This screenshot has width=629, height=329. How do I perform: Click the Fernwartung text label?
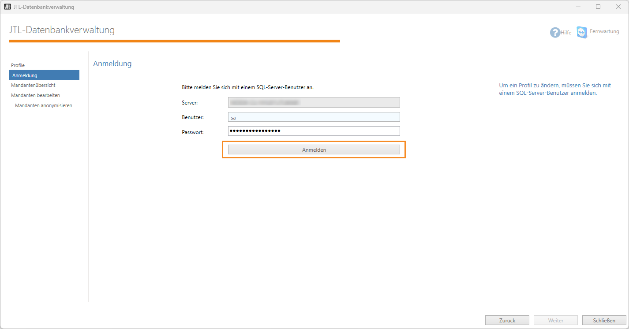click(604, 32)
